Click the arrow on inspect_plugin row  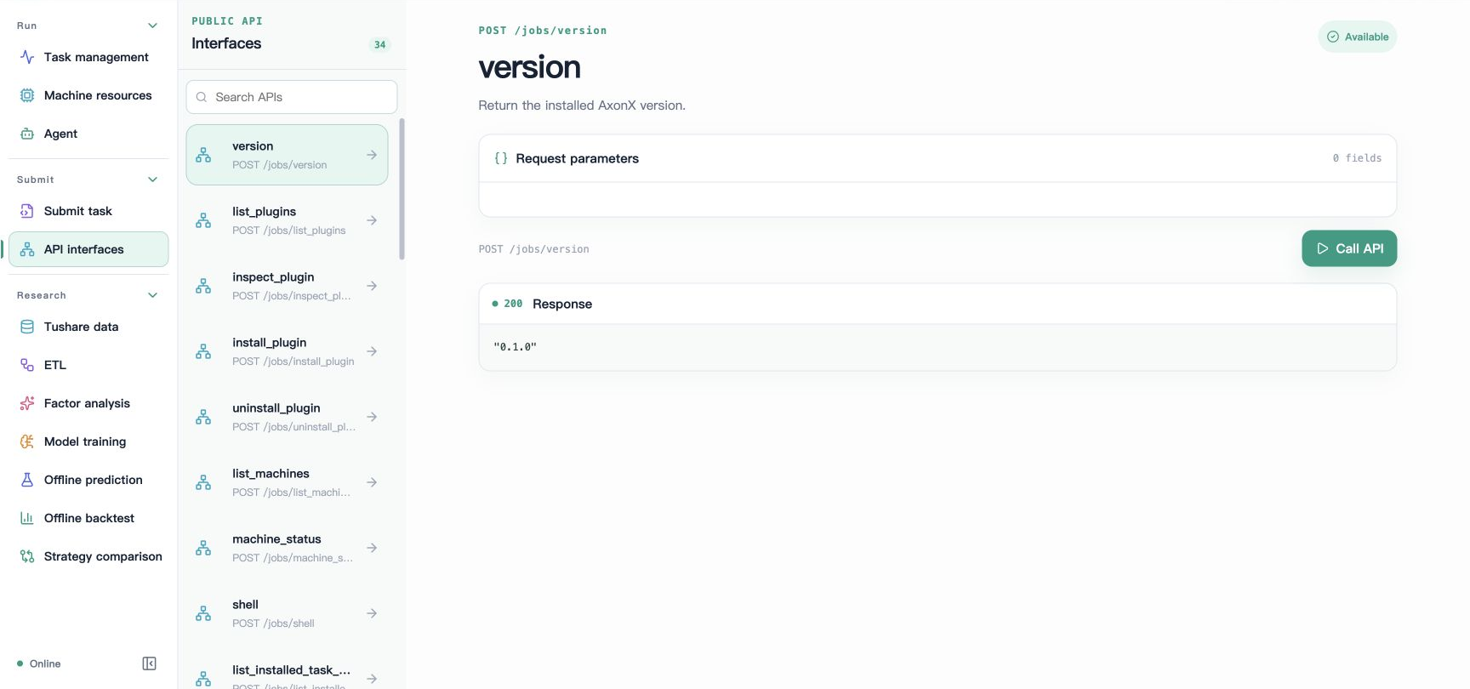(x=372, y=286)
